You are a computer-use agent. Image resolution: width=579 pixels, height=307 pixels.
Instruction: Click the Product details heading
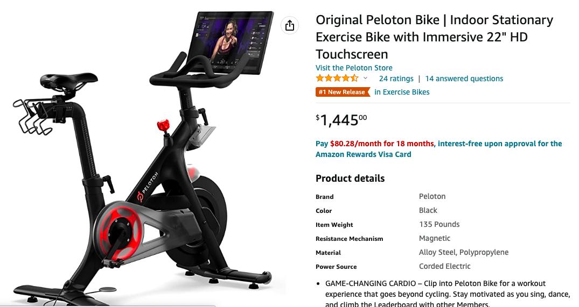[350, 179]
